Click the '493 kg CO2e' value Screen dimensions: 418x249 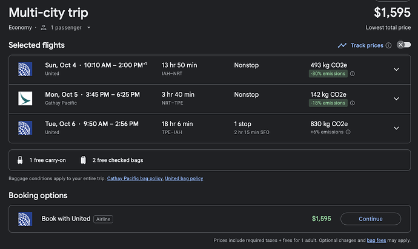[329, 65]
